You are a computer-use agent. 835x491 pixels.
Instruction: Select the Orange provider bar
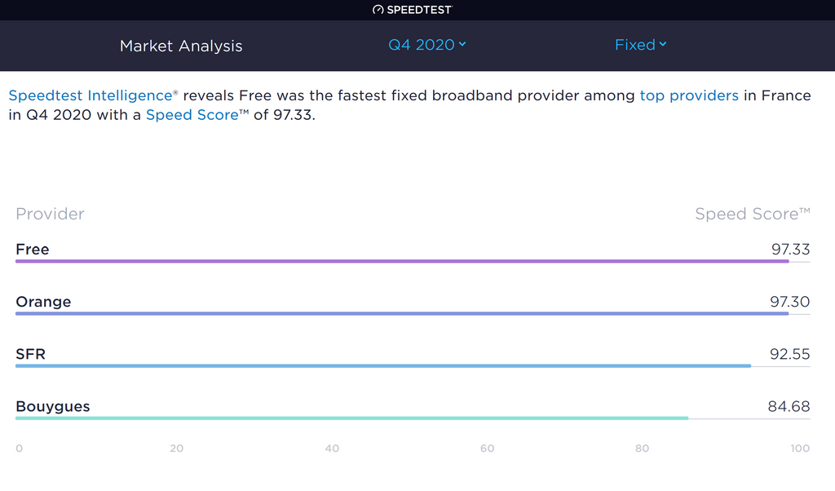tap(402, 314)
